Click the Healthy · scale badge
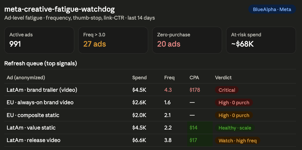The image size is (302, 150). click(x=235, y=128)
